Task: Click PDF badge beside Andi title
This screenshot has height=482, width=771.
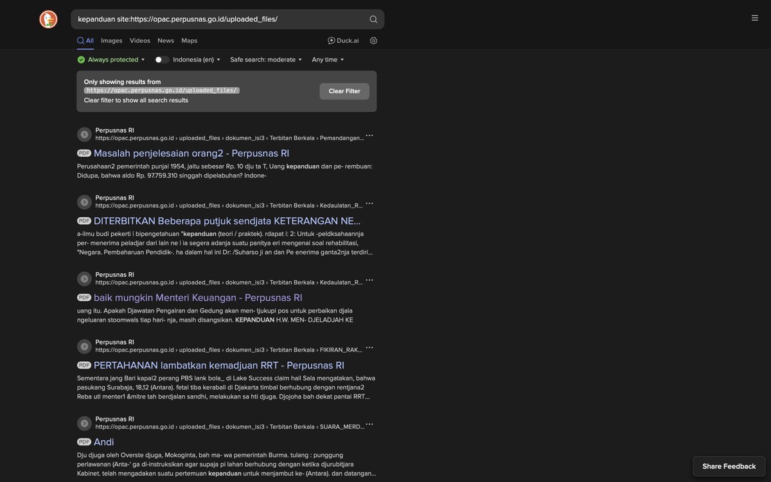Action: click(84, 442)
